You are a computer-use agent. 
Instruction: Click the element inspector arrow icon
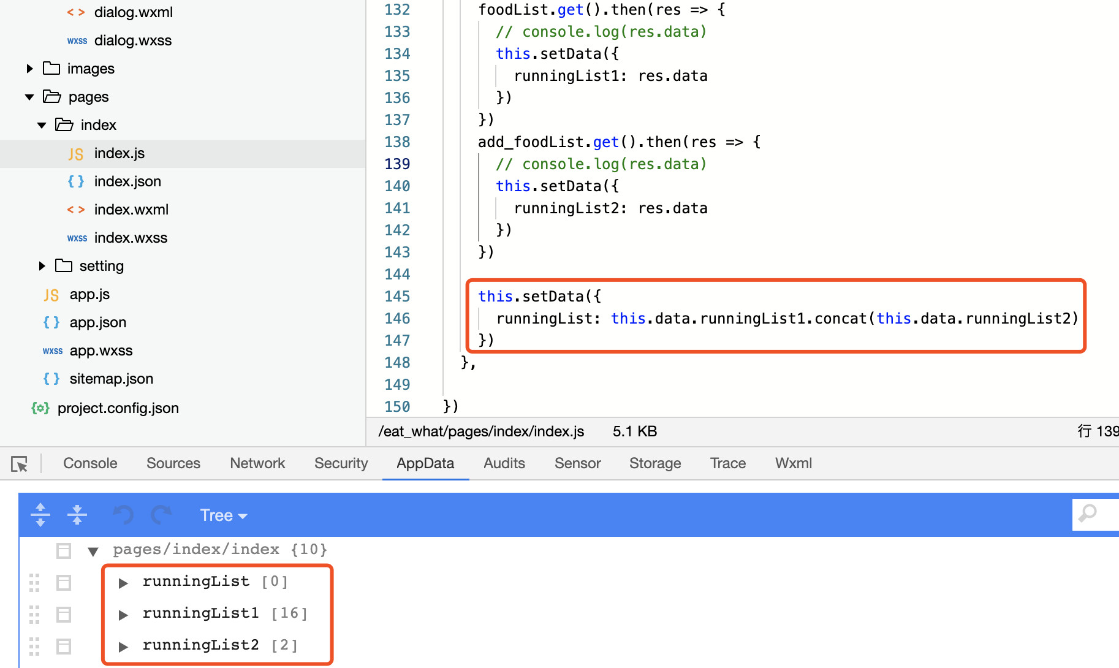coord(19,464)
